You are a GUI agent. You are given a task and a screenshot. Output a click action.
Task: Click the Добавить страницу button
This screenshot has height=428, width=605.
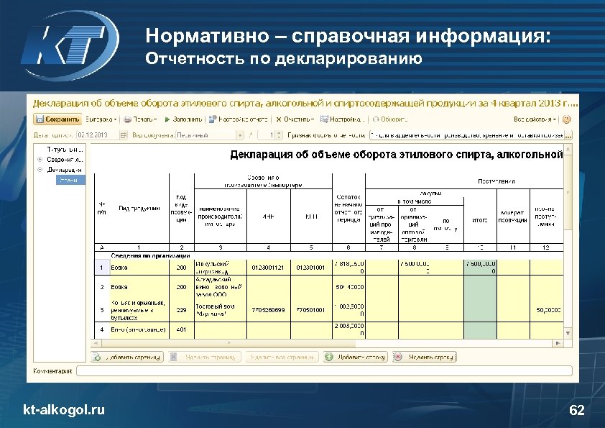tap(127, 357)
